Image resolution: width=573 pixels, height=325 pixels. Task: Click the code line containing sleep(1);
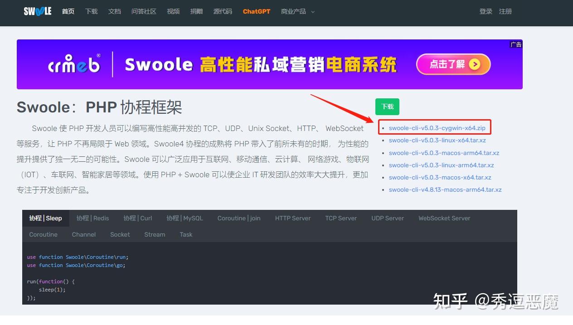point(52,290)
